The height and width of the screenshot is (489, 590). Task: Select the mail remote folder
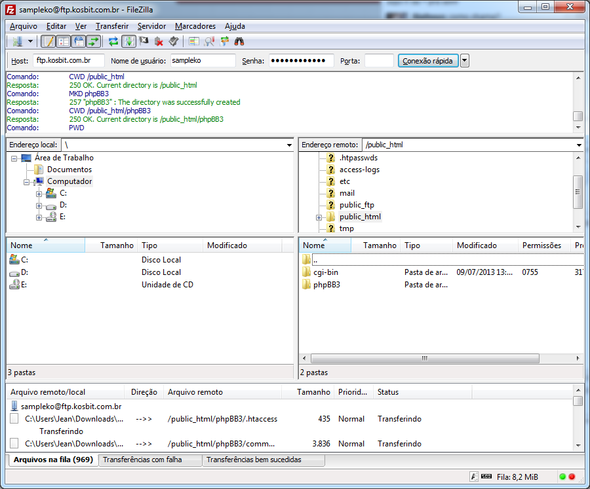tap(347, 193)
